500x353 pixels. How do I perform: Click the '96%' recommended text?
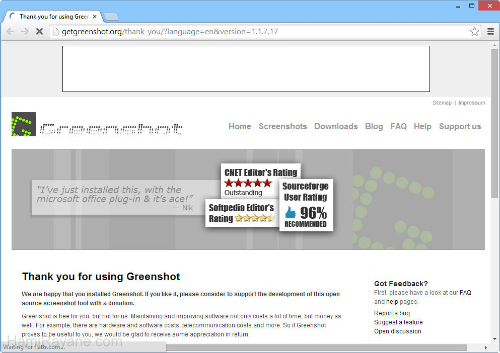[313, 213]
